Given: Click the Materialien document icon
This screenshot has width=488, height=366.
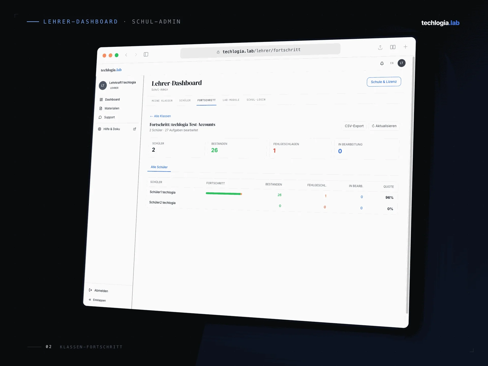Looking at the screenshot, I should point(101,109).
